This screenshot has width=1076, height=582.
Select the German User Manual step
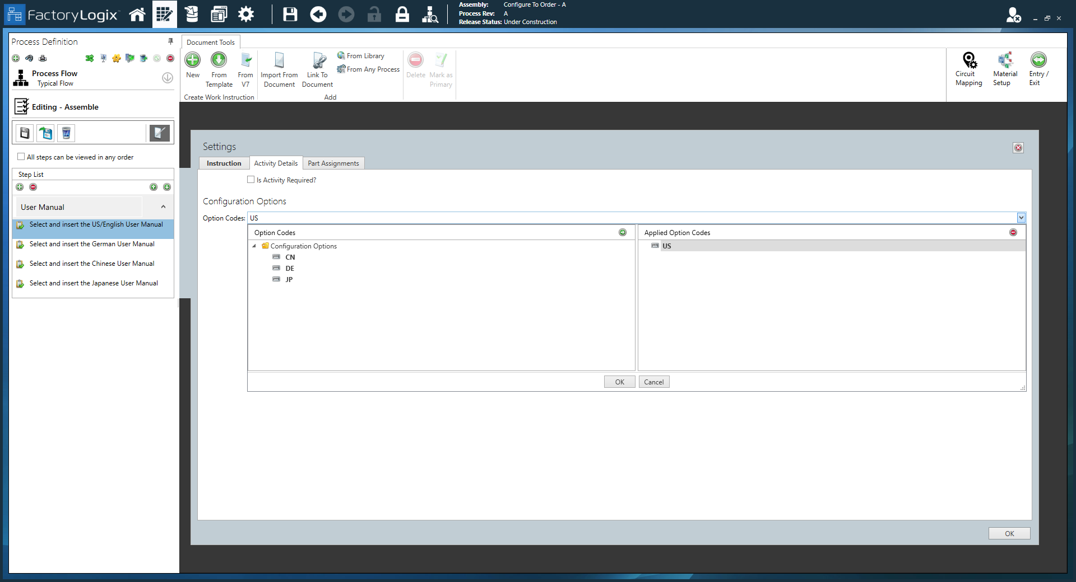click(x=91, y=244)
